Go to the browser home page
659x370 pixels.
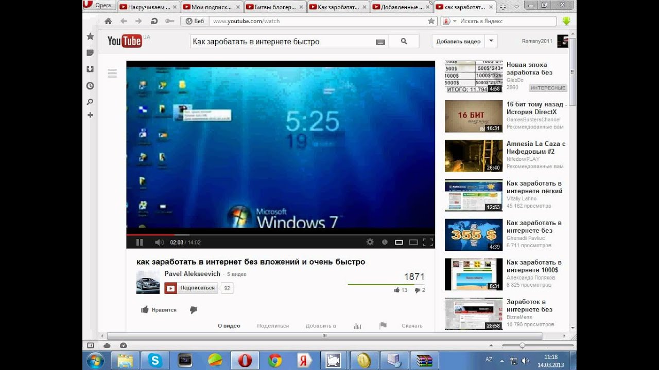click(x=108, y=21)
